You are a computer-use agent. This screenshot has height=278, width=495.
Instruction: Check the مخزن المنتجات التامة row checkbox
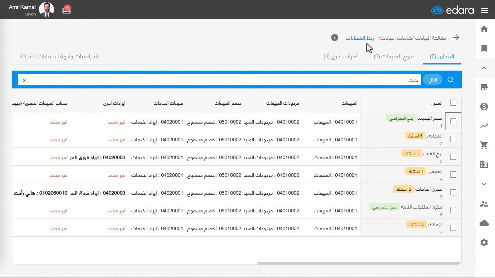pyautogui.click(x=453, y=210)
